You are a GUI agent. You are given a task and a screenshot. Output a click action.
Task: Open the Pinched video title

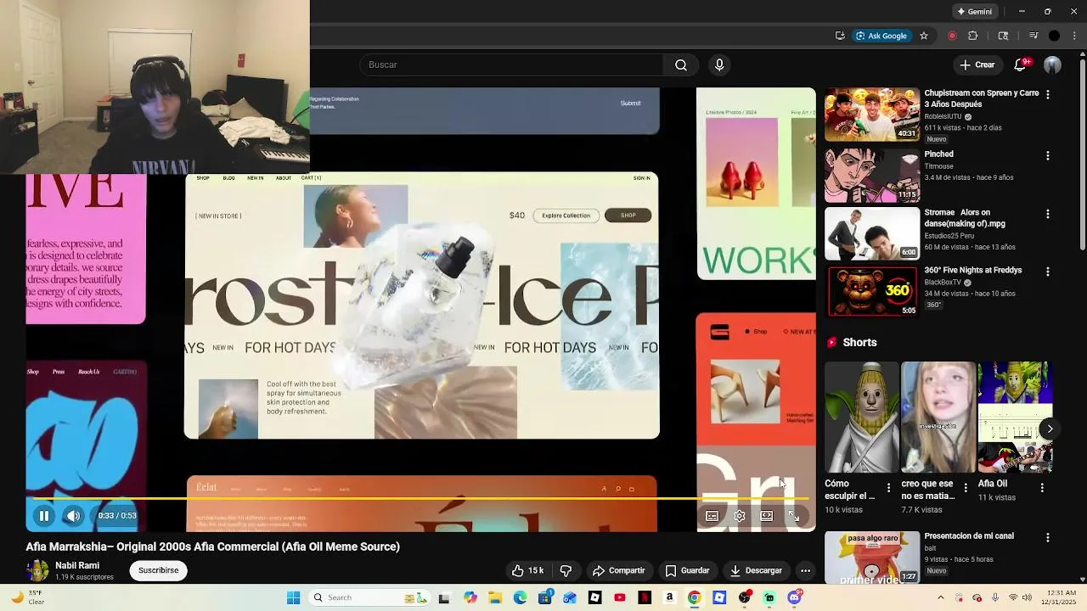click(x=939, y=154)
